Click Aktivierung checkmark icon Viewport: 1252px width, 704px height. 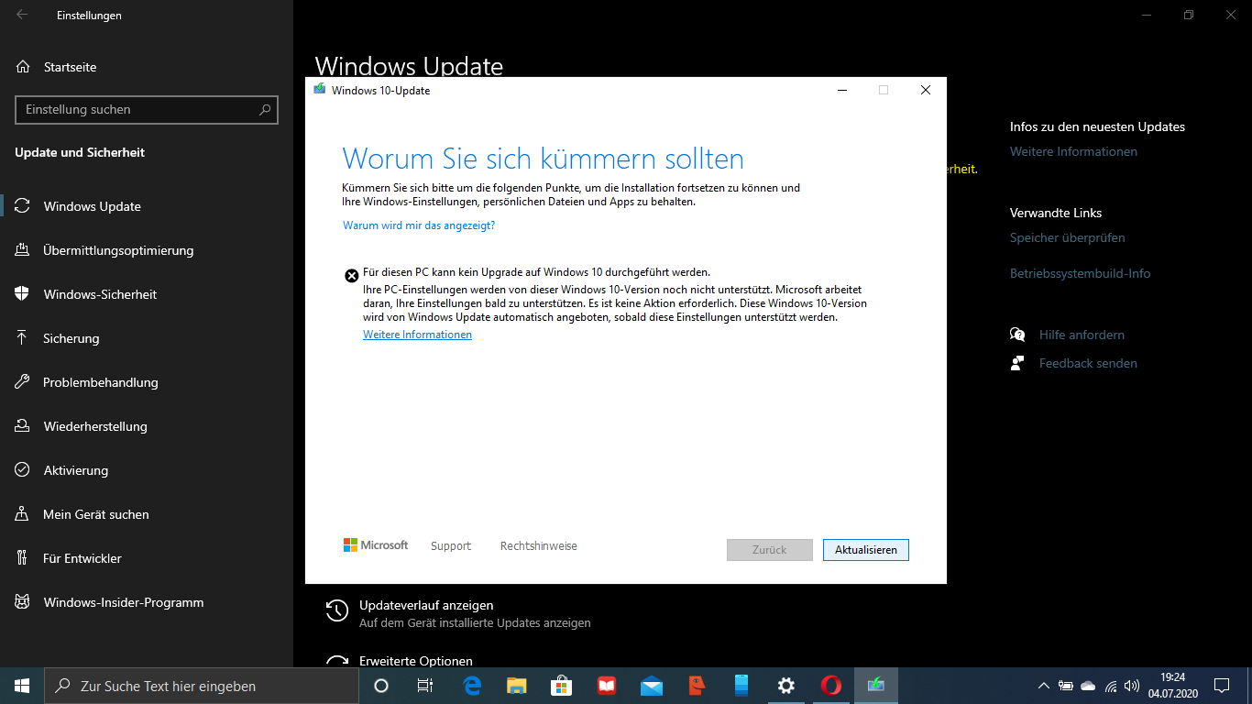23,470
